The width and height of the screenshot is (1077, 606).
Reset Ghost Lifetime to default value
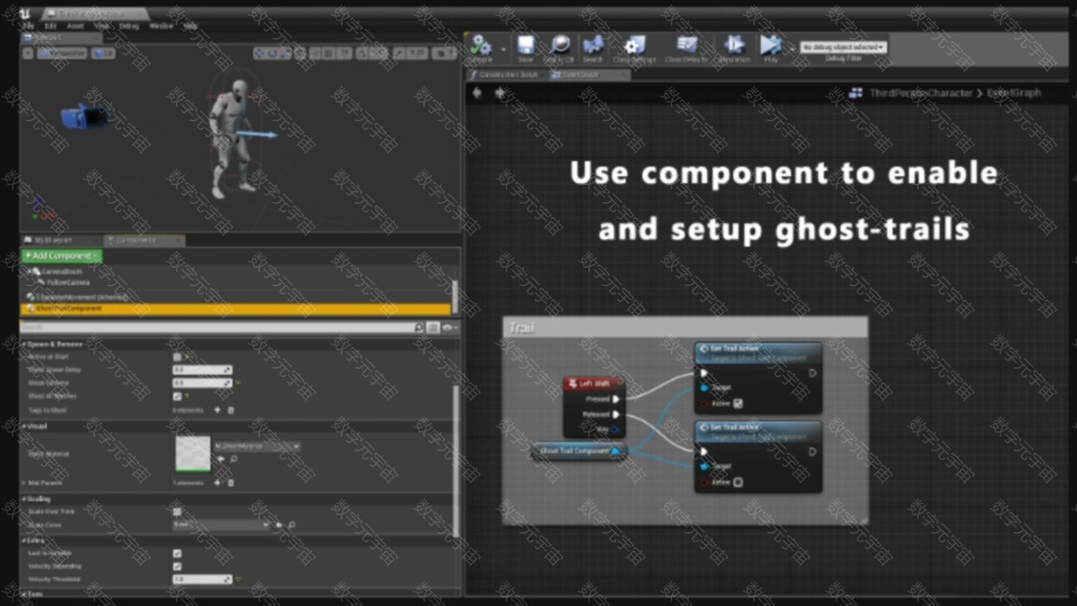click(x=239, y=383)
